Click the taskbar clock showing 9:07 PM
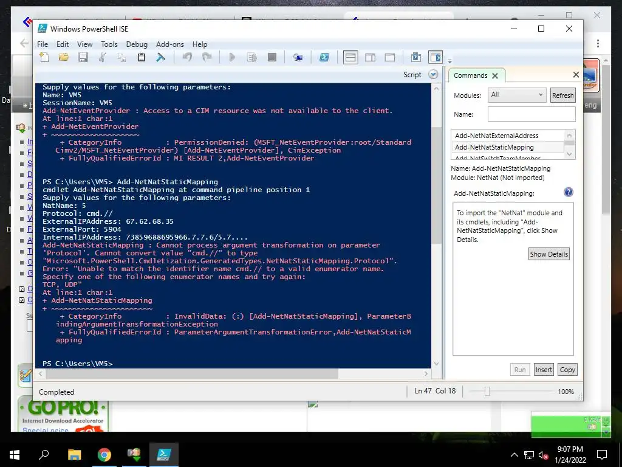Viewport: 622px width, 467px height. pyautogui.click(x=570, y=455)
